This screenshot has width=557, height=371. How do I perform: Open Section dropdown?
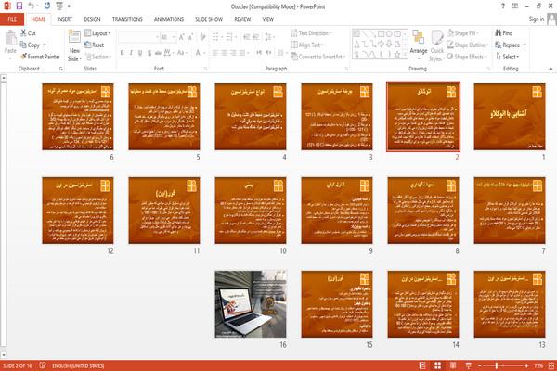pyautogui.click(x=98, y=57)
